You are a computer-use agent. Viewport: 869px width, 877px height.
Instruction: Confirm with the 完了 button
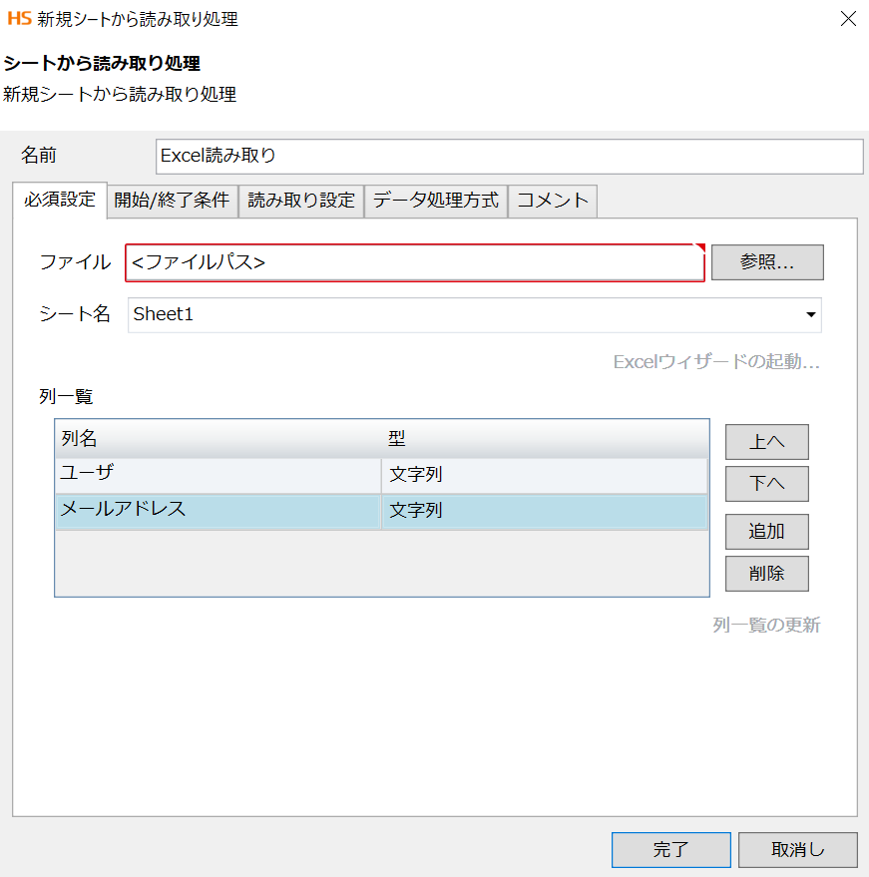pos(671,850)
